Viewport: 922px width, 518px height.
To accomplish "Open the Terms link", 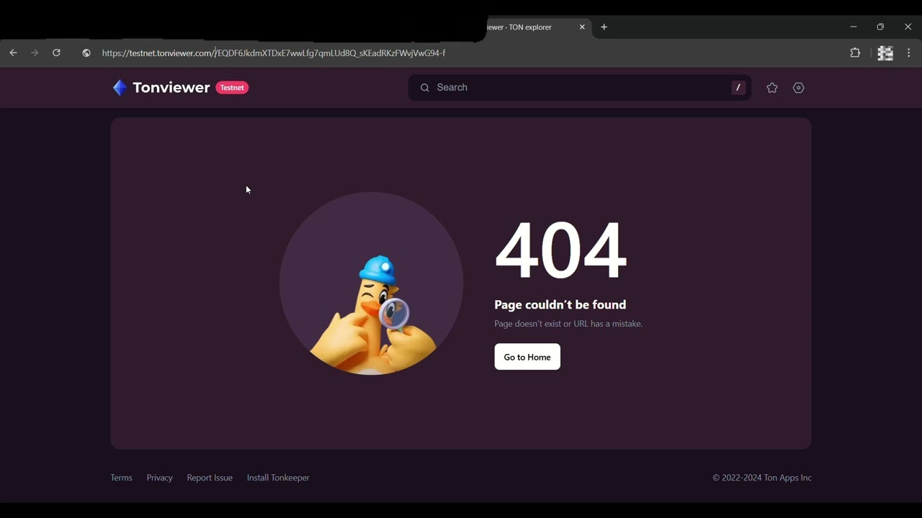I will click(x=121, y=478).
